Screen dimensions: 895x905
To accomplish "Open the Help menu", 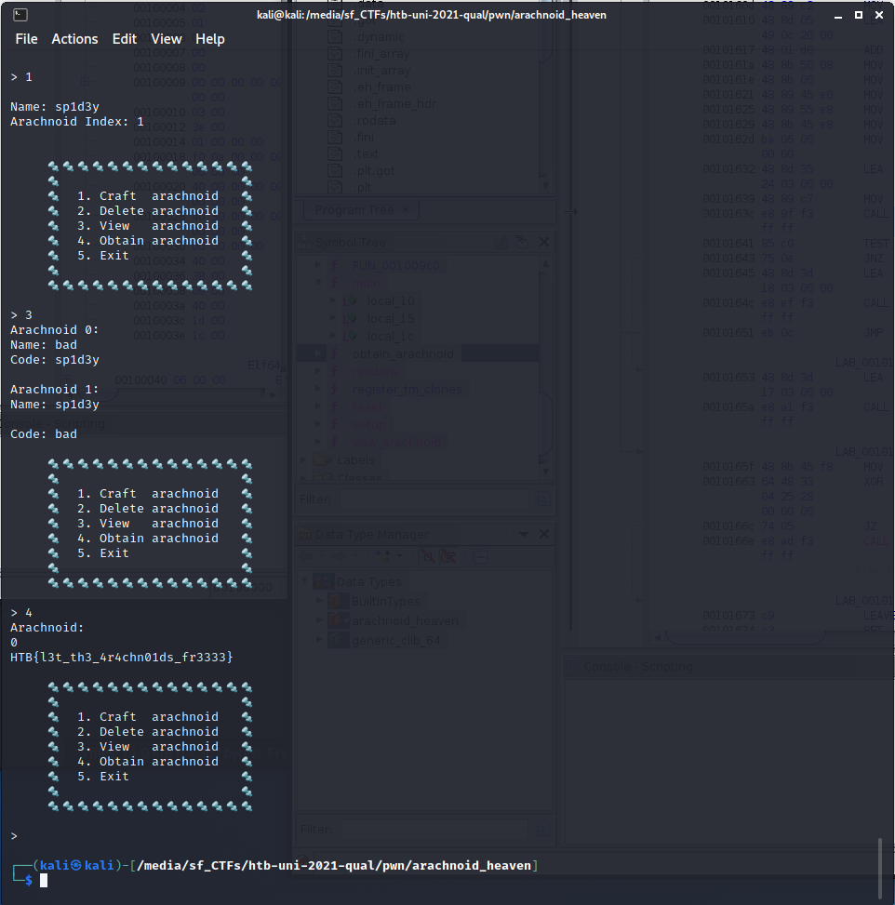I will tap(210, 39).
